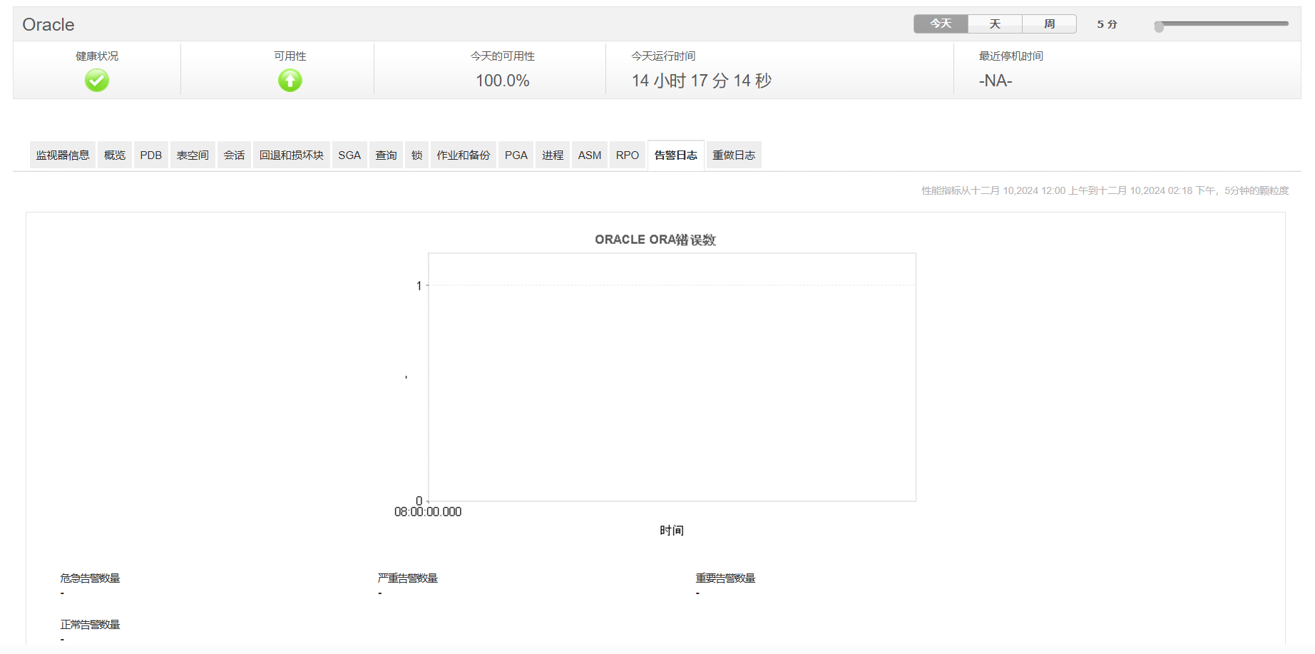The width and height of the screenshot is (1315, 654).
Task: Go to the 表空间 tab
Action: tap(193, 155)
